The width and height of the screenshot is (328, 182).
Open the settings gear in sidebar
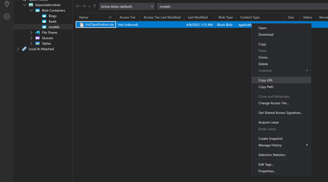[x=7, y=17]
